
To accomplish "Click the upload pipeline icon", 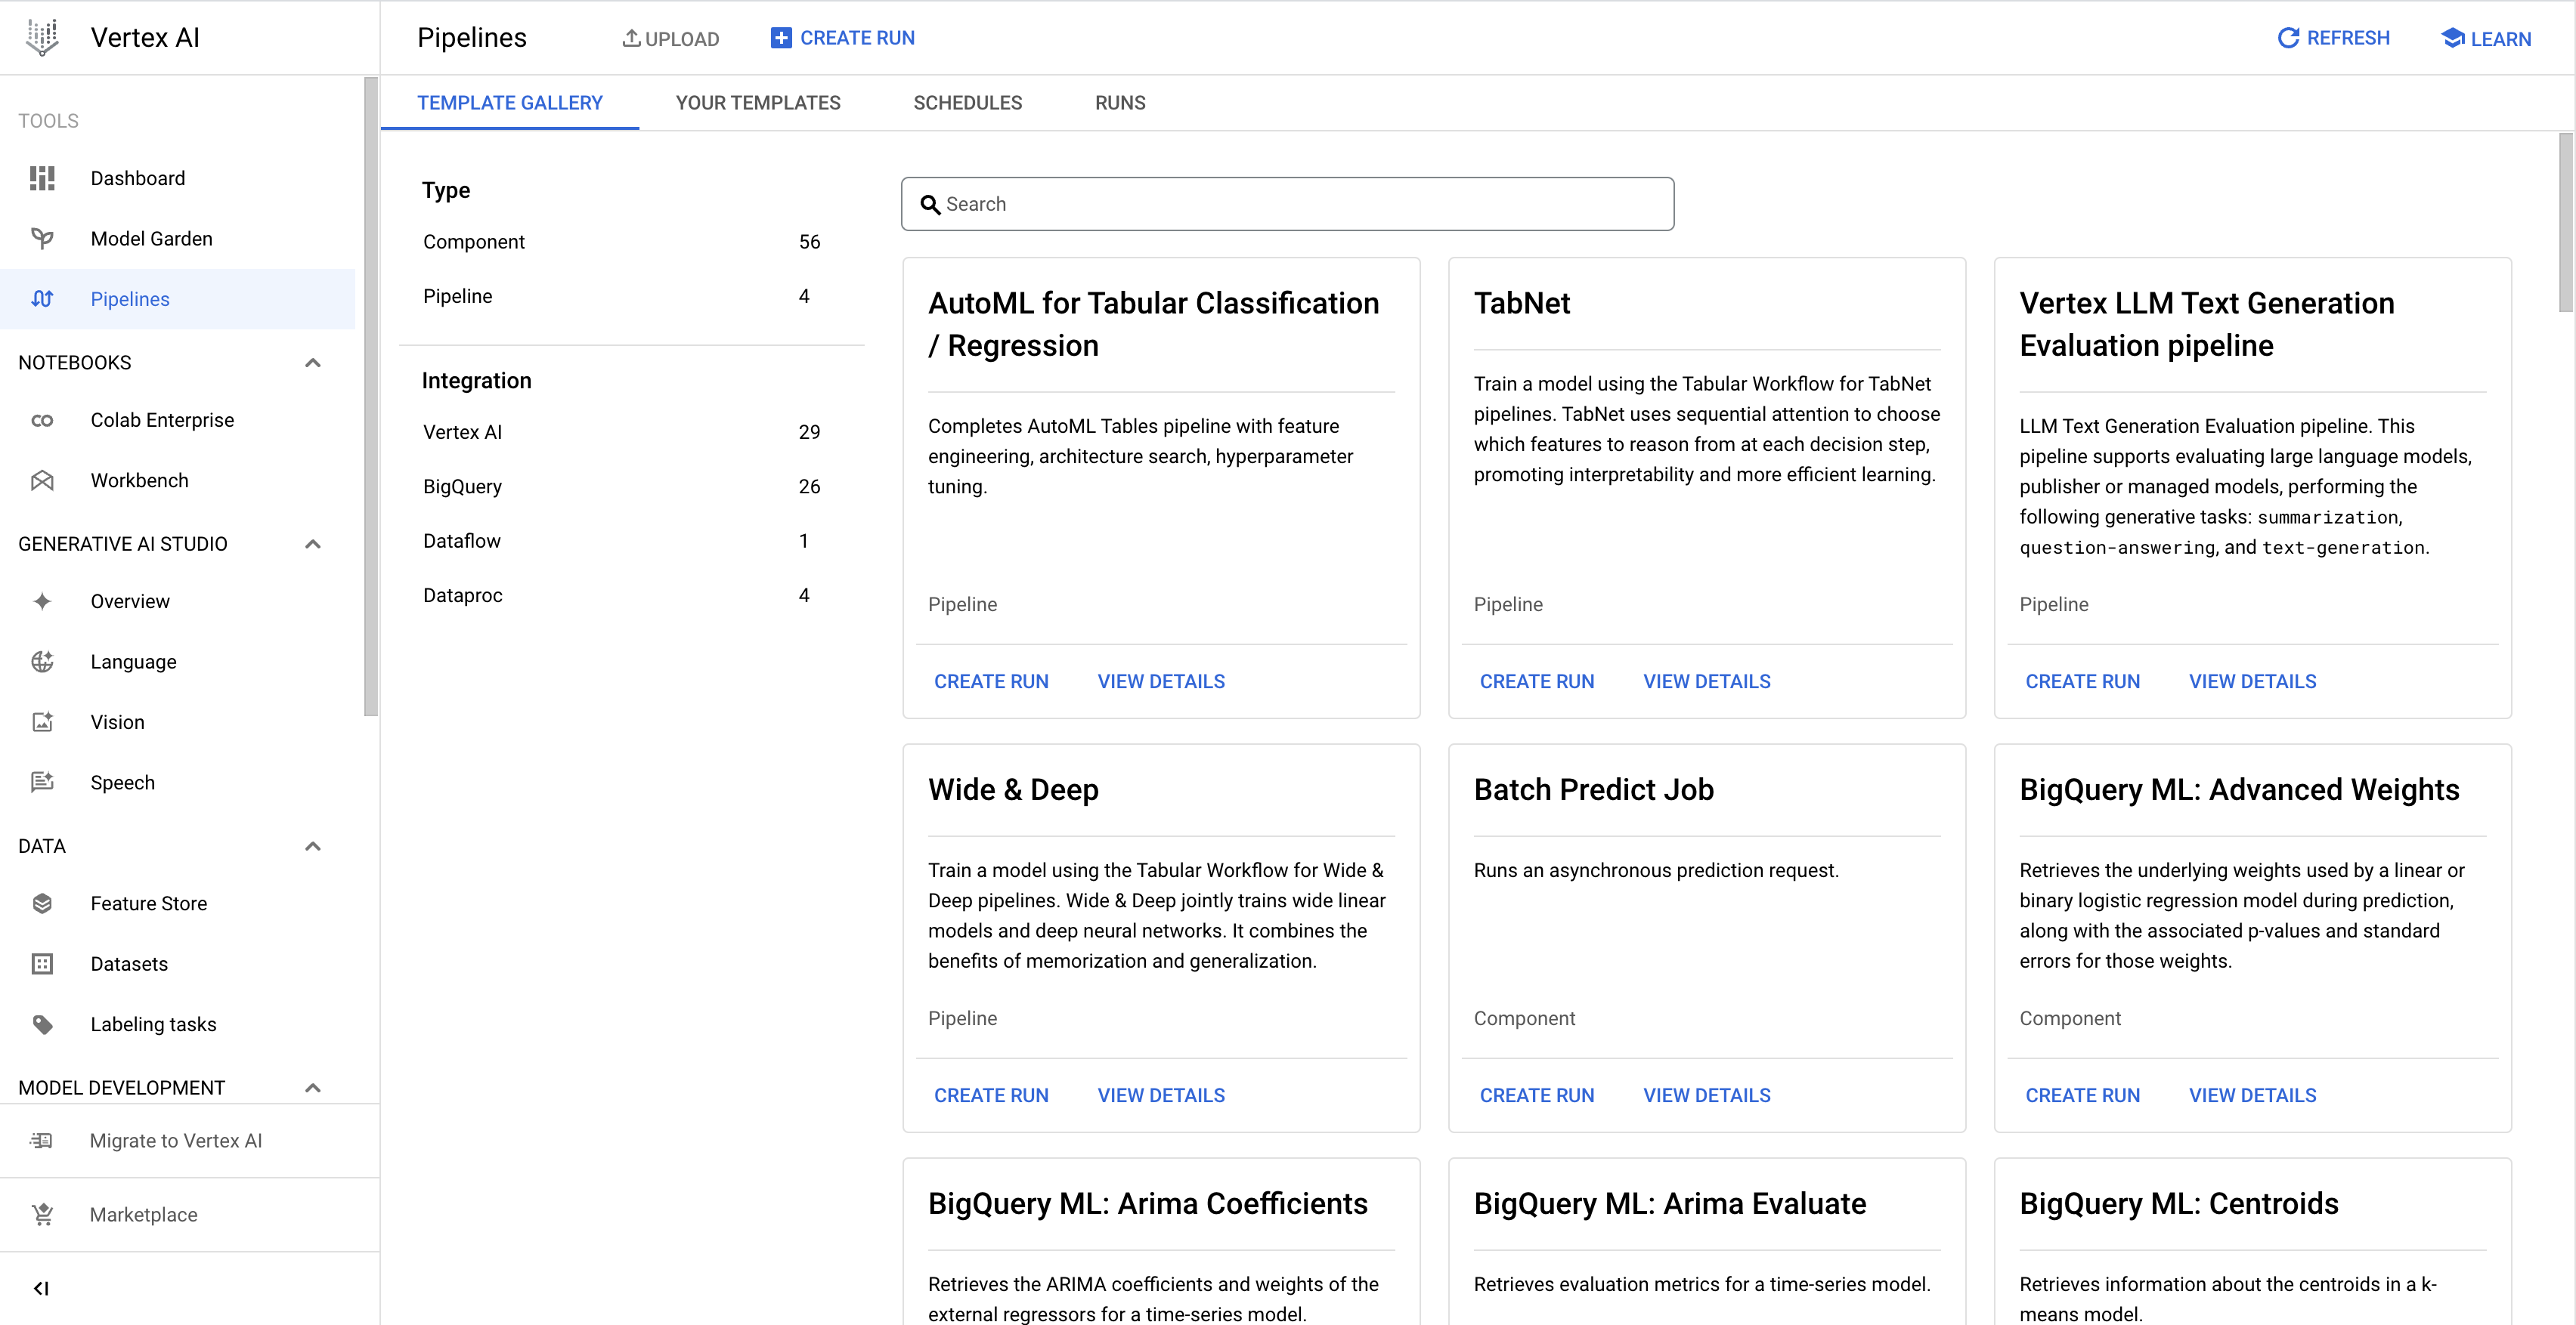I will (636, 37).
